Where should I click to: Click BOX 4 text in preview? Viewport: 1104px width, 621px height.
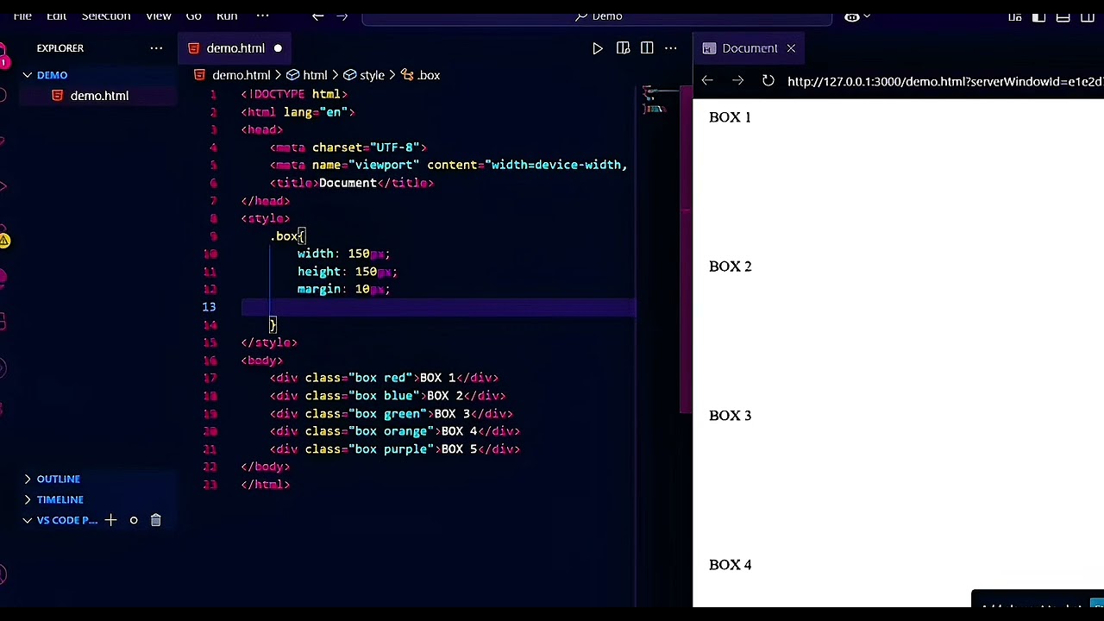(x=730, y=565)
